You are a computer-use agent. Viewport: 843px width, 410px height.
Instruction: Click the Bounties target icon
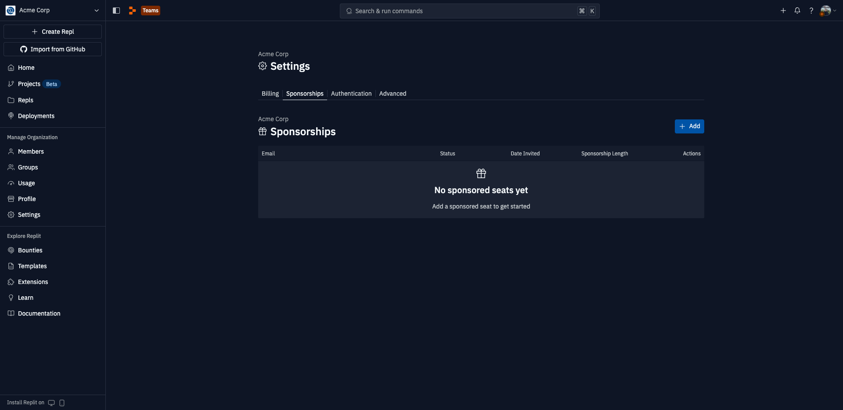[x=11, y=250]
